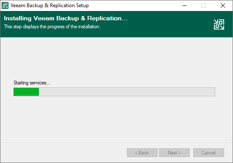Image resolution: width=233 pixels, height=163 pixels.
Task: Click the disabled maximize button
Action: [x=203, y=5]
